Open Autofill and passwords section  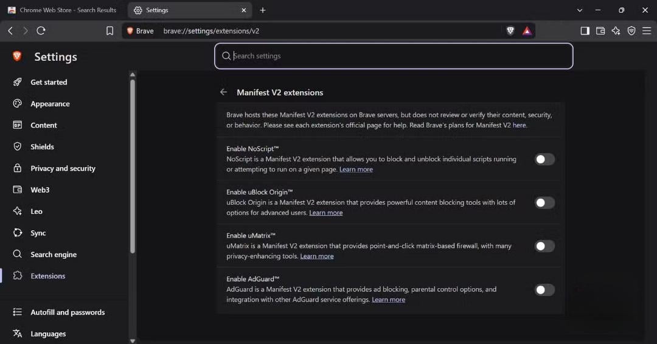(x=68, y=312)
